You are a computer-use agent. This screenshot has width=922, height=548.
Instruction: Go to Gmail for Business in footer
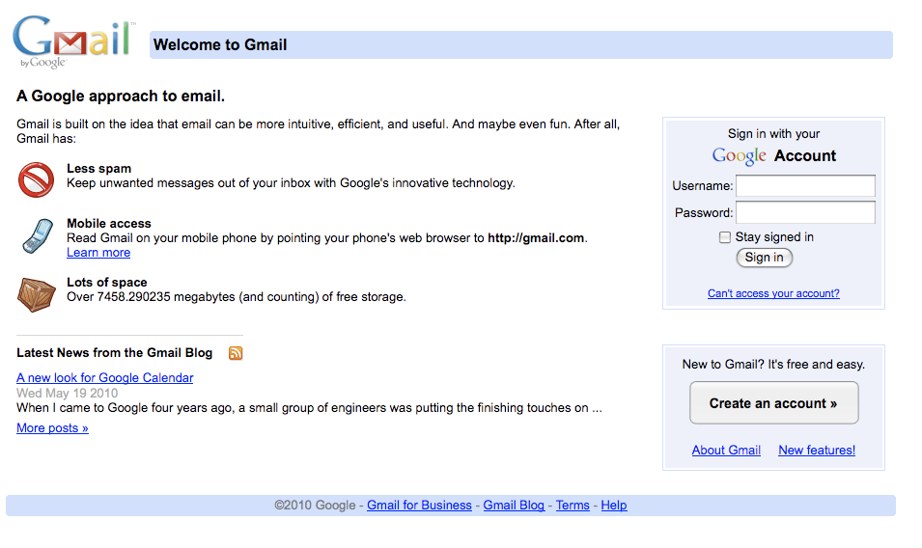(419, 506)
